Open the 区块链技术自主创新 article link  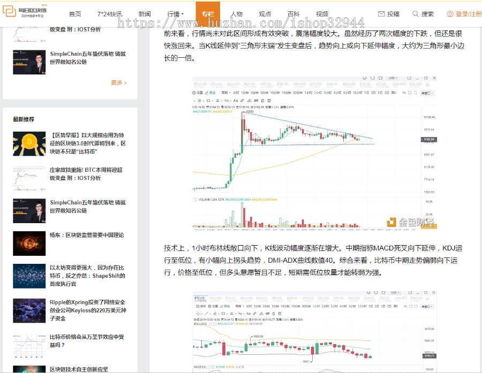79,369
